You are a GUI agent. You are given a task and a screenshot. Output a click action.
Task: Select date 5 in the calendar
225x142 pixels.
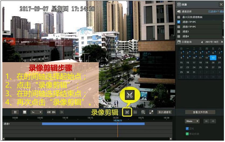click(207, 53)
